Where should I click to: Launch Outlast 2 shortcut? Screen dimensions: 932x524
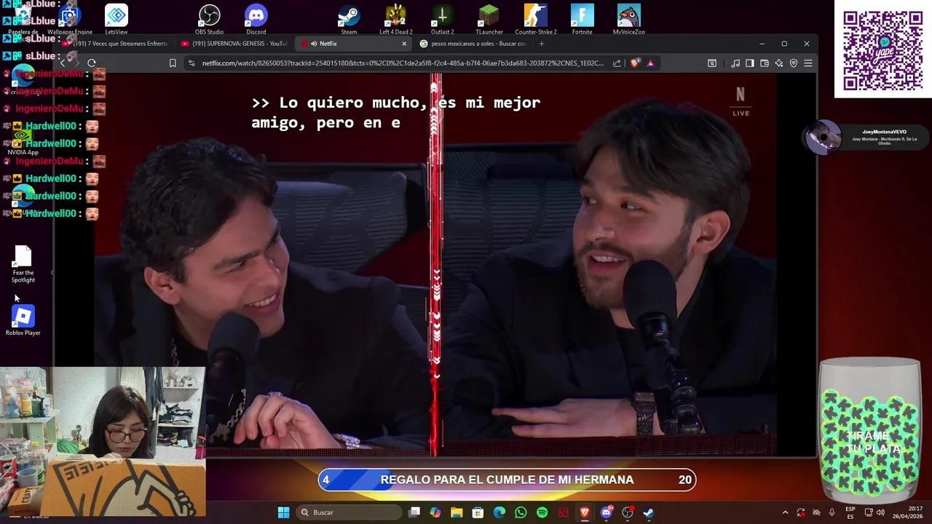[442, 20]
